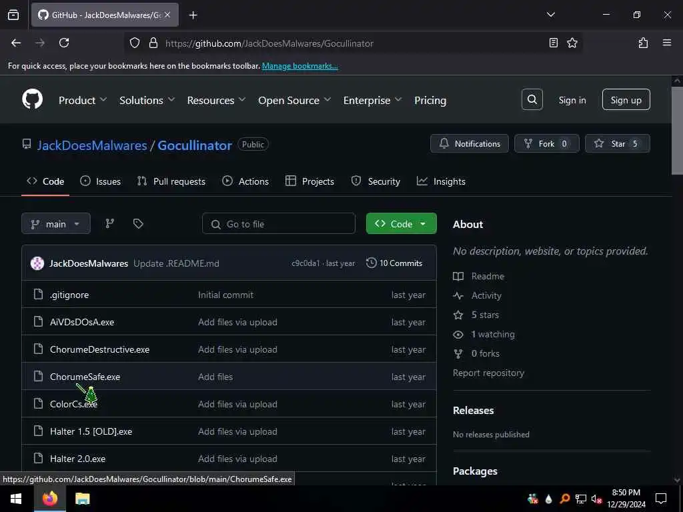
Task: Open the JackDoesMalwares owner link
Action: [92, 145]
